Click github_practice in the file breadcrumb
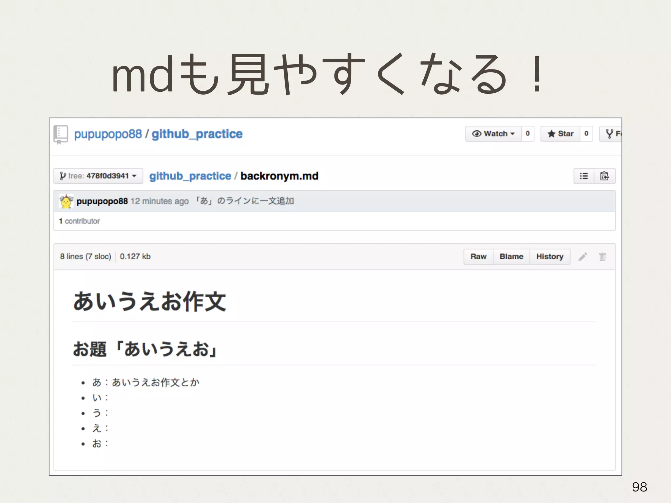Viewport: 671px width, 503px height. [x=190, y=176]
